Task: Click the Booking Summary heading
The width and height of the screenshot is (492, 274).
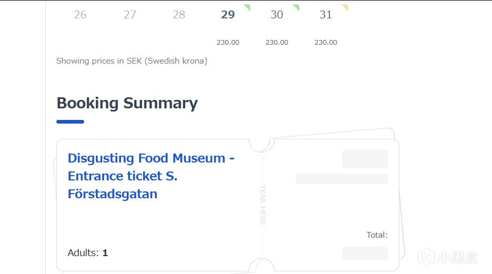Action: click(x=127, y=103)
